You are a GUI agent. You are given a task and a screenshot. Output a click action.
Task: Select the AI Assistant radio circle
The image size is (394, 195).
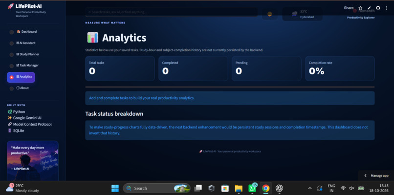click(x=12, y=43)
